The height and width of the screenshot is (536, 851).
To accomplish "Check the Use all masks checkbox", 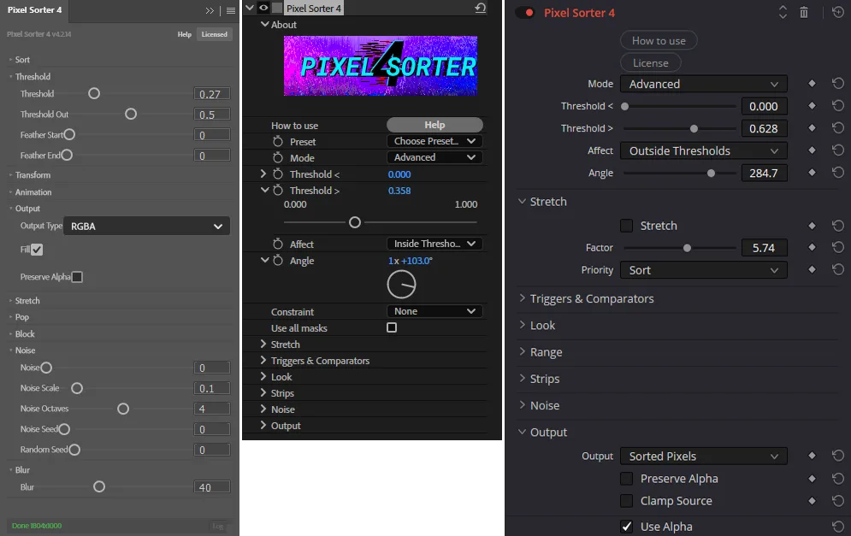I will tap(392, 327).
